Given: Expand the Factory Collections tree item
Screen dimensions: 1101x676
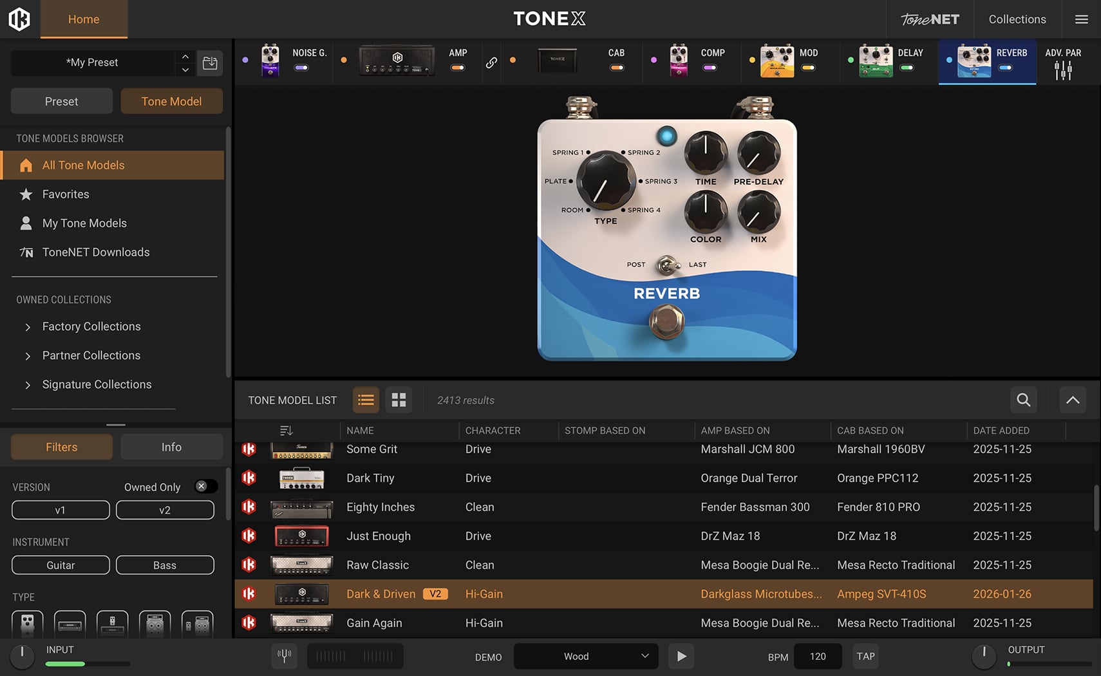Looking at the screenshot, I should [x=28, y=327].
